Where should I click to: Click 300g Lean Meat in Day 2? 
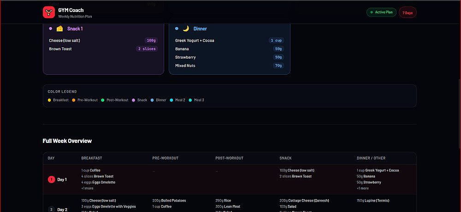(x=228, y=206)
